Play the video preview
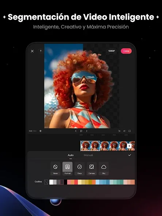Screen dimensions: 162x216 [x=81, y=131]
